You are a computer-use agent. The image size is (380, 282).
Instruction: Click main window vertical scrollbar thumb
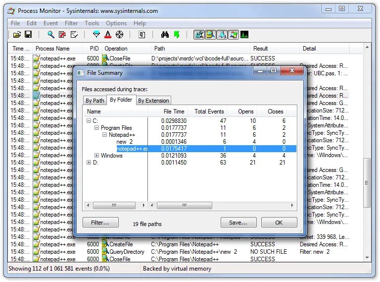click(x=367, y=183)
